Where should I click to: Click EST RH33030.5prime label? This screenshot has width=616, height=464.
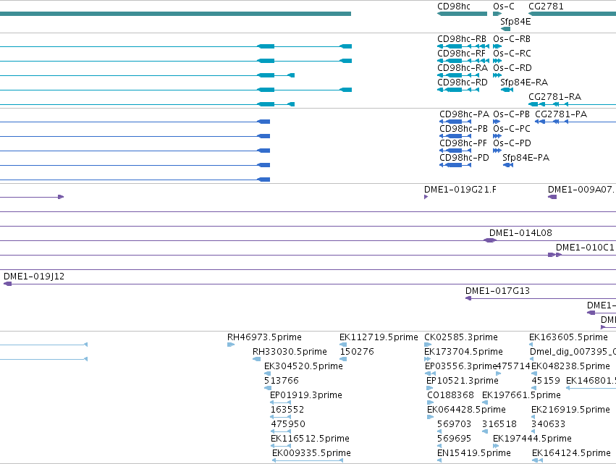click(290, 352)
